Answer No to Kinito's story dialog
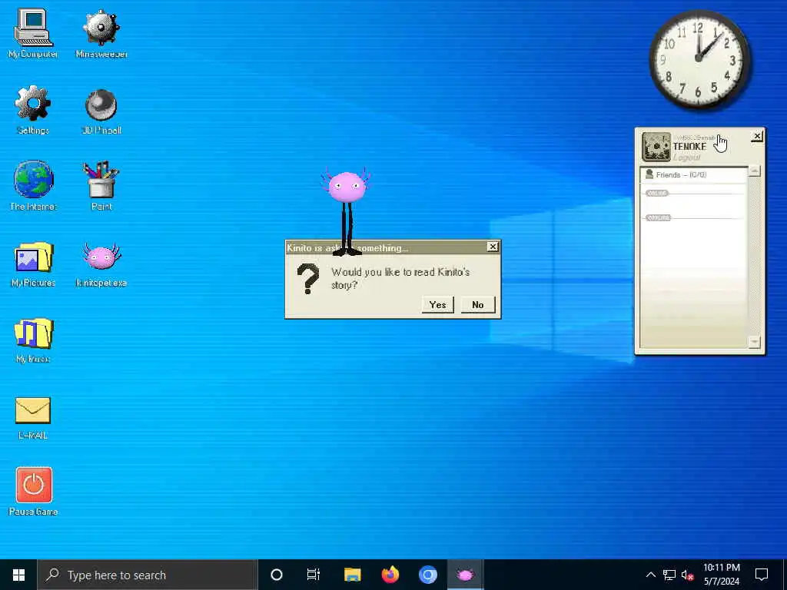Screen dimensions: 787x590 tap(478, 304)
